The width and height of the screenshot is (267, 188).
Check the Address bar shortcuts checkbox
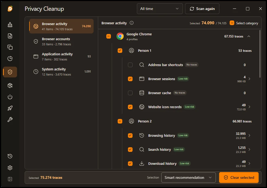click(x=130, y=65)
